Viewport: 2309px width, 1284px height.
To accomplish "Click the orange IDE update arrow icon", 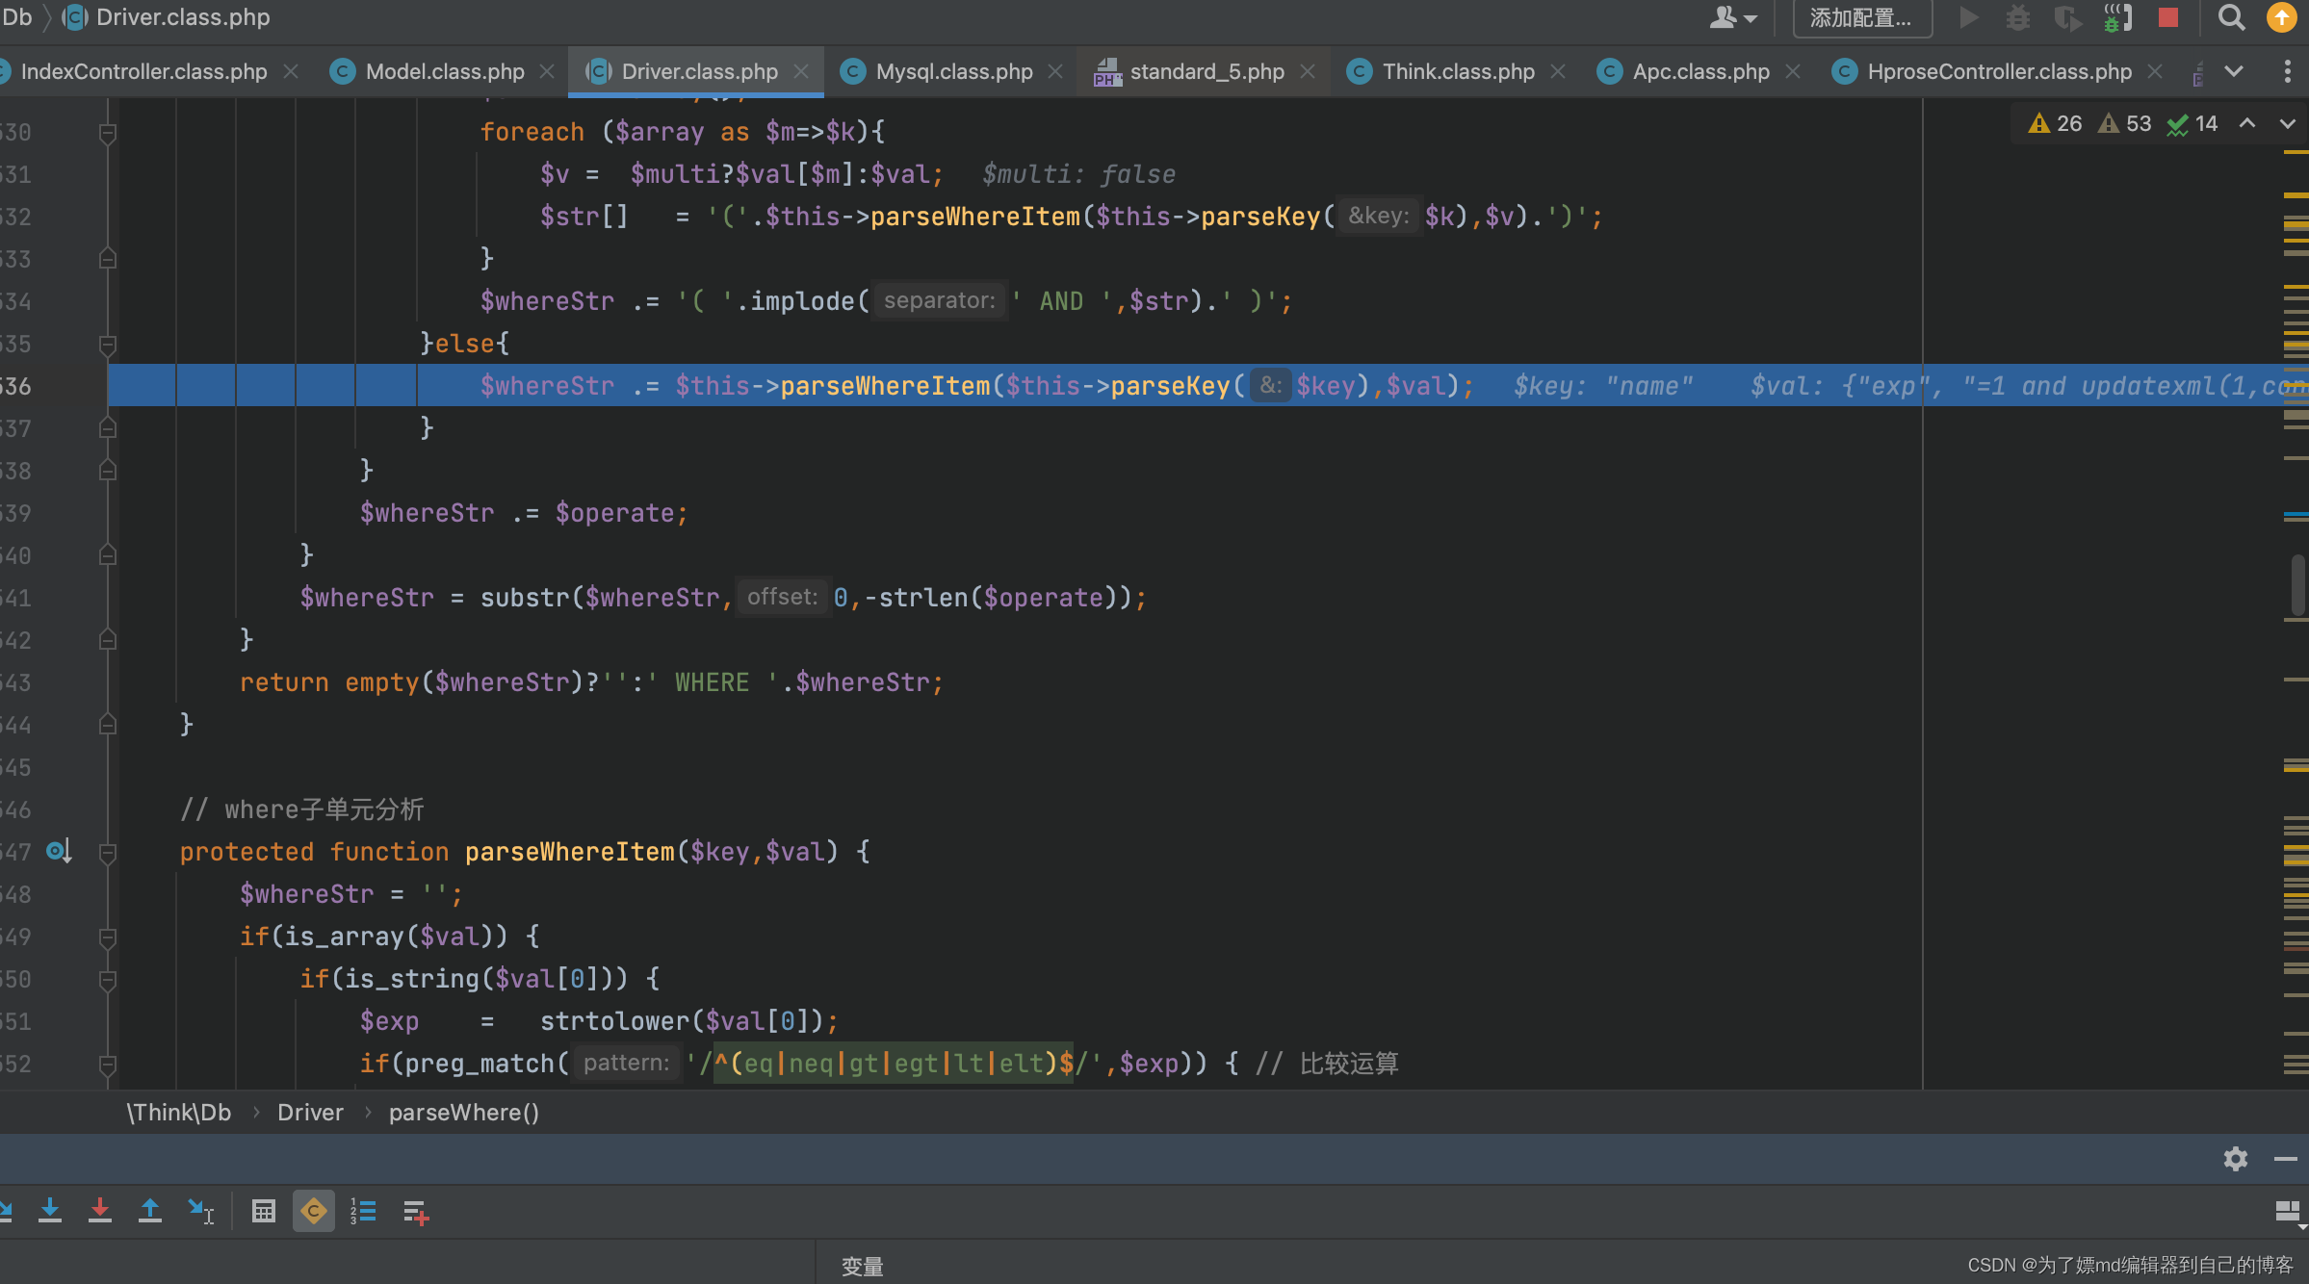I will coord(2281,18).
